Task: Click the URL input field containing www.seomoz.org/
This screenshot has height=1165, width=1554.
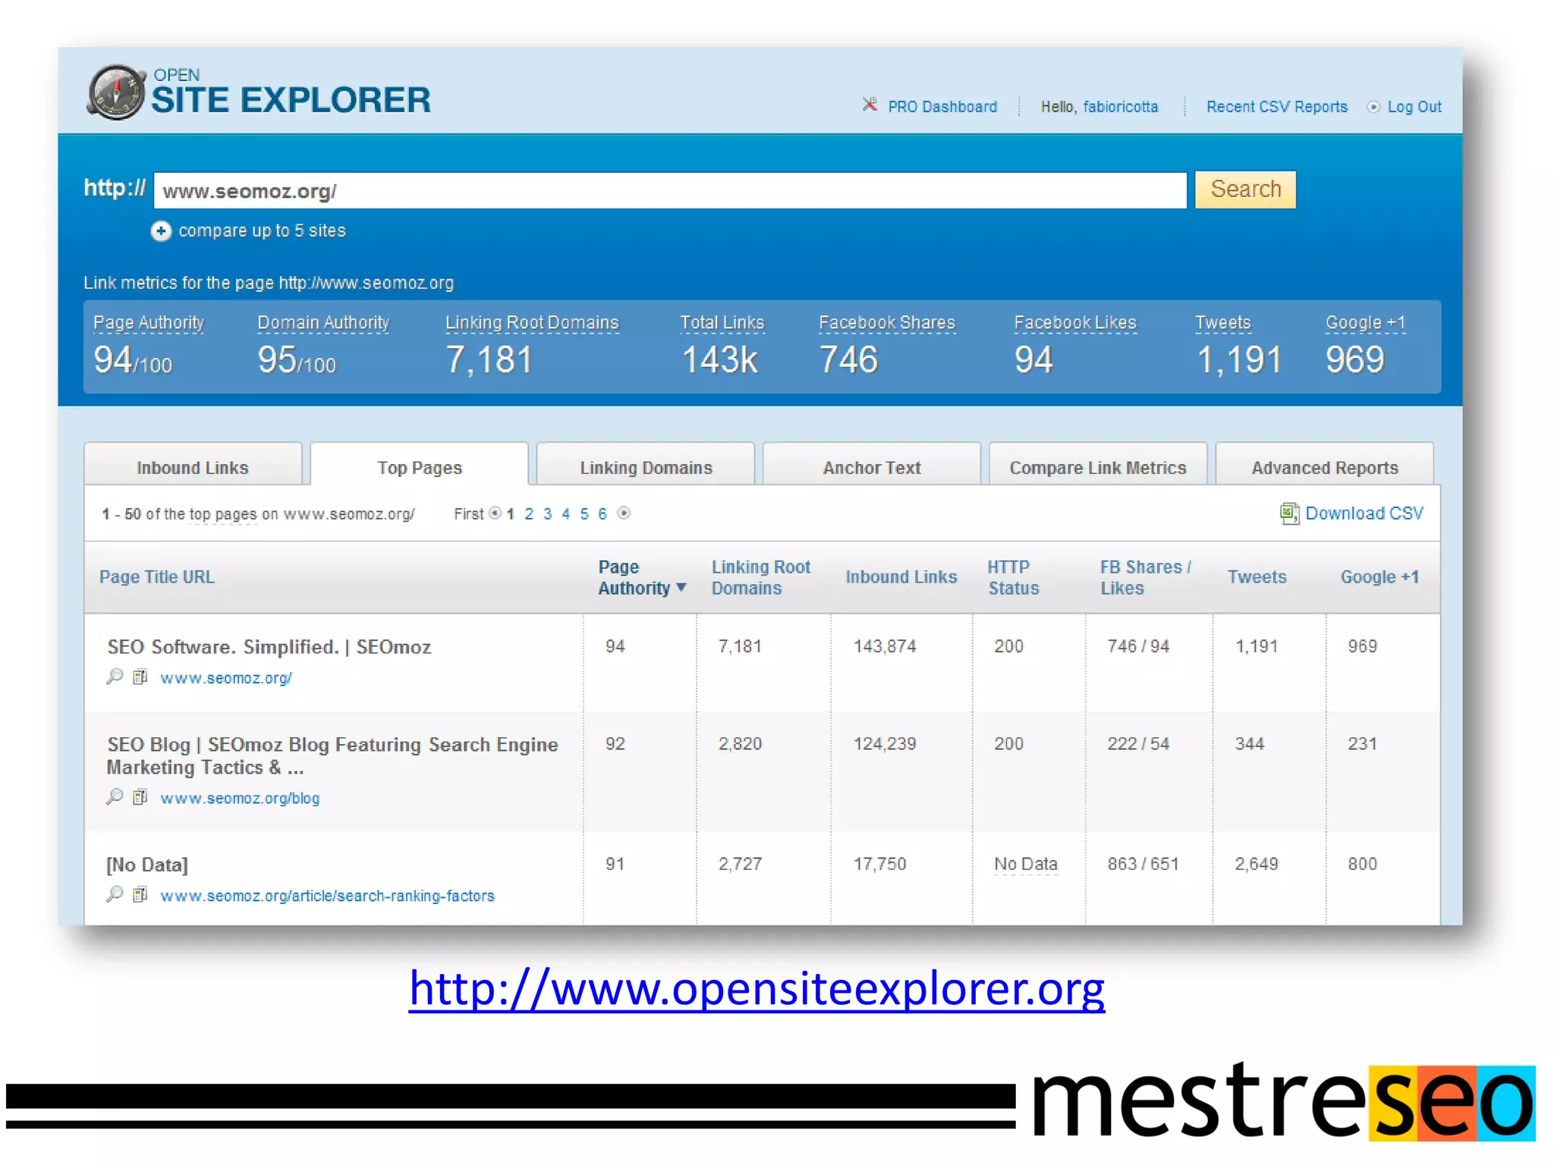Action: [x=670, y=190]
